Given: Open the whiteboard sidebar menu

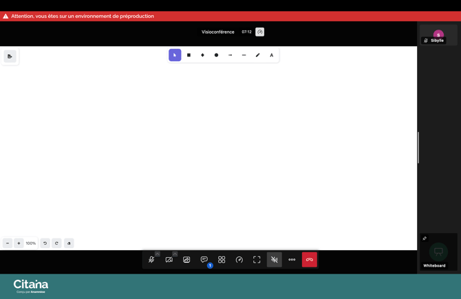Looking at the screenshot, I should click(10, 56).
